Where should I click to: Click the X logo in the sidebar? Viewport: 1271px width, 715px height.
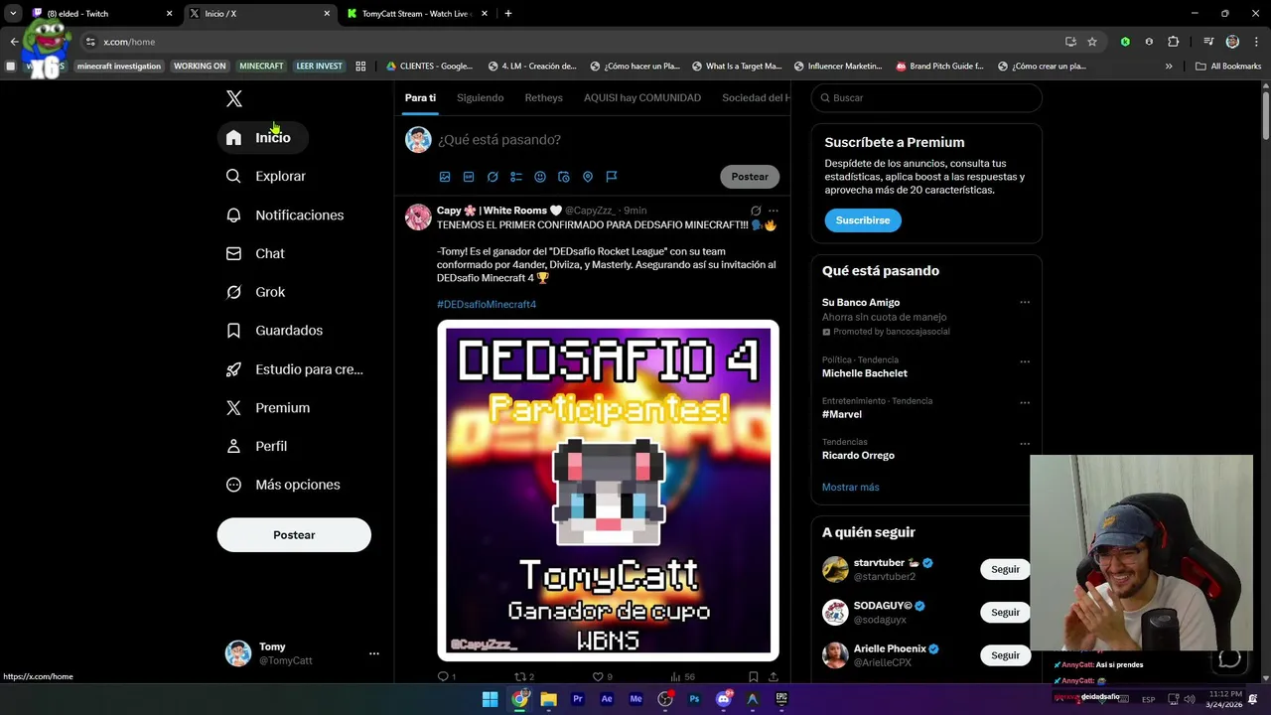[234, 98]
